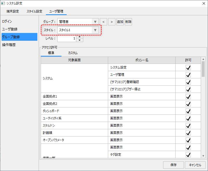Image resolution: width=208 pixels, height=171 pixels.
Task: Click the previous group '<' button
Action: 103,22
